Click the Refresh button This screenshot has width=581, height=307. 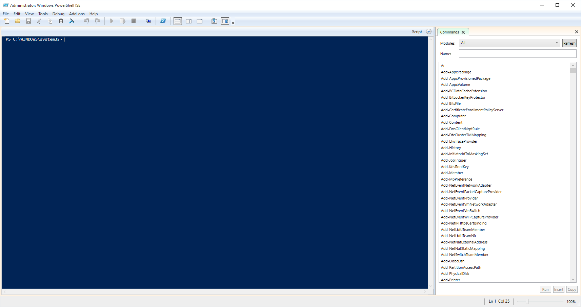click(x=569, y=43)
